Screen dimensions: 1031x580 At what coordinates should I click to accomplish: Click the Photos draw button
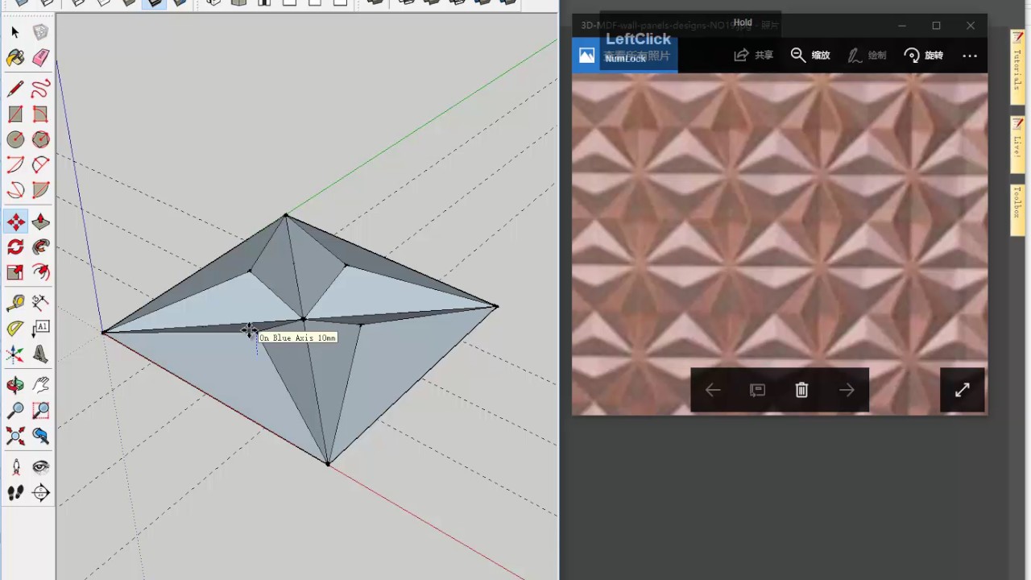coord(867,55)
